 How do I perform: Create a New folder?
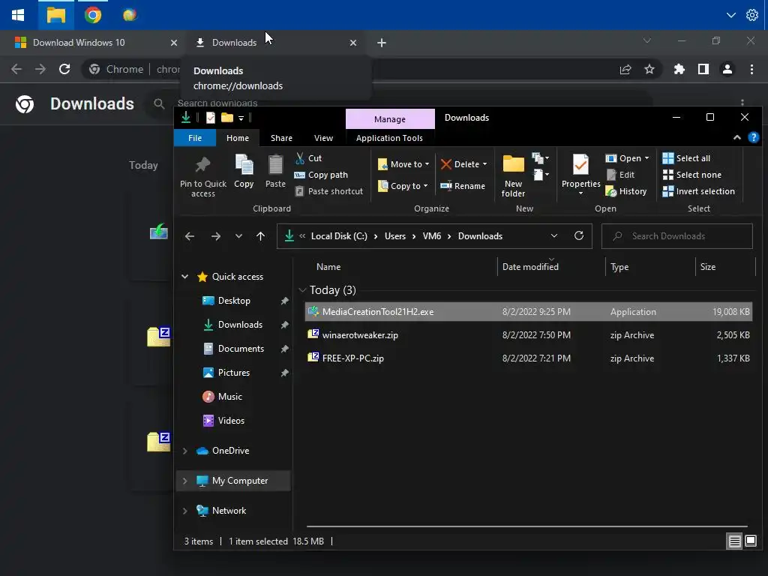[x=513, y=175]
